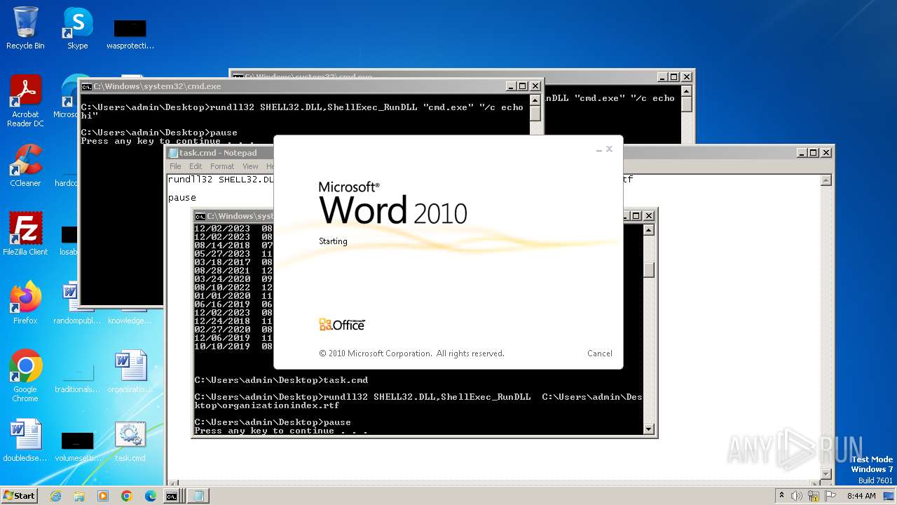Open Chrome from the taskbar

[x=127, y=496]
